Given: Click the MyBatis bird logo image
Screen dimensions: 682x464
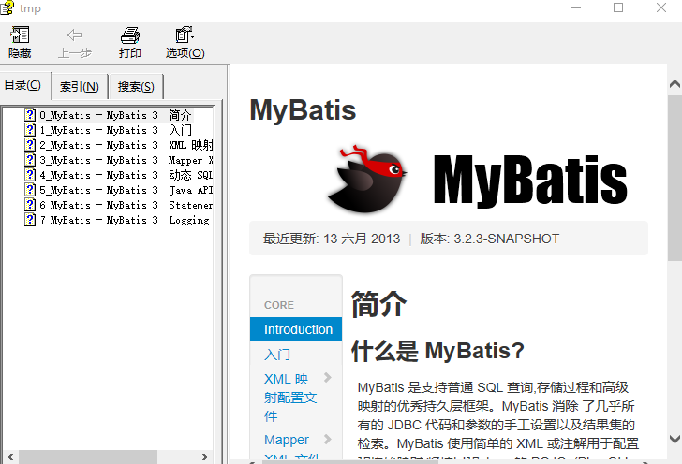Looking at the screenshot, I should pos(367,177).
